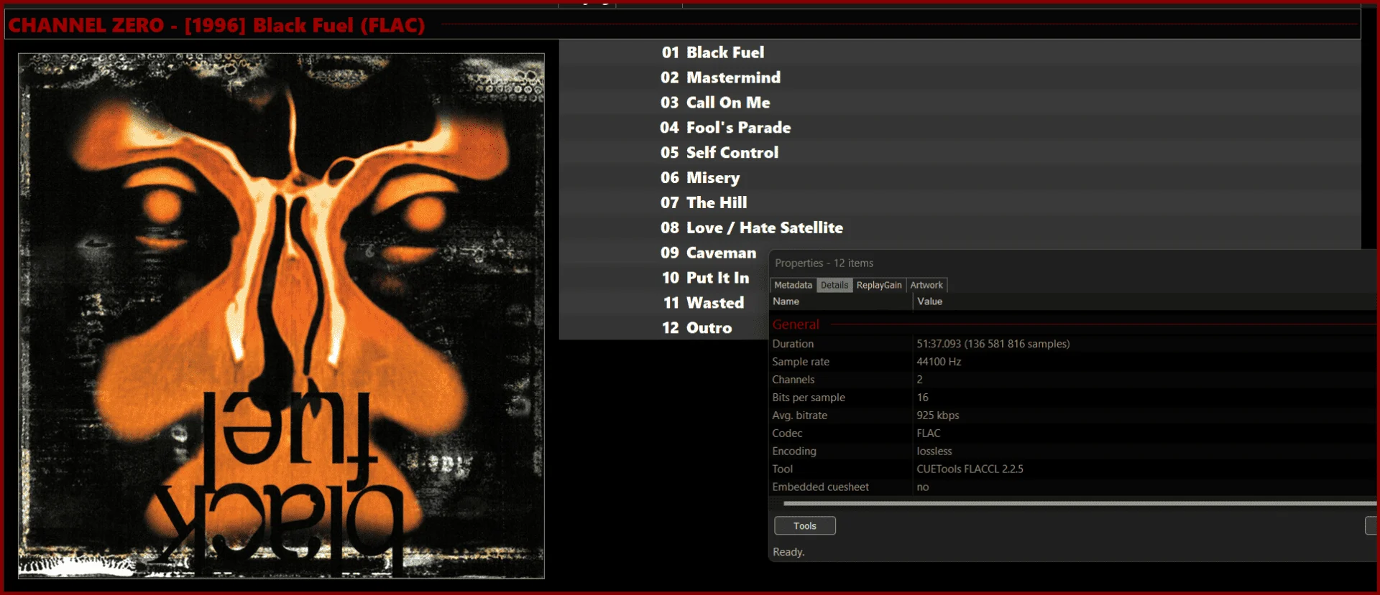1380x595 pixels.
Task: Switch to the Details tab
Action: click(x=834, y=285)
